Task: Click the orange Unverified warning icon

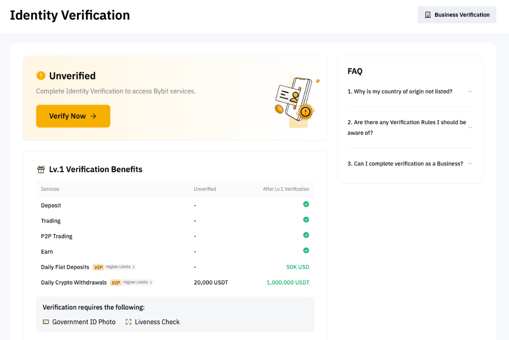Action: 41,76
